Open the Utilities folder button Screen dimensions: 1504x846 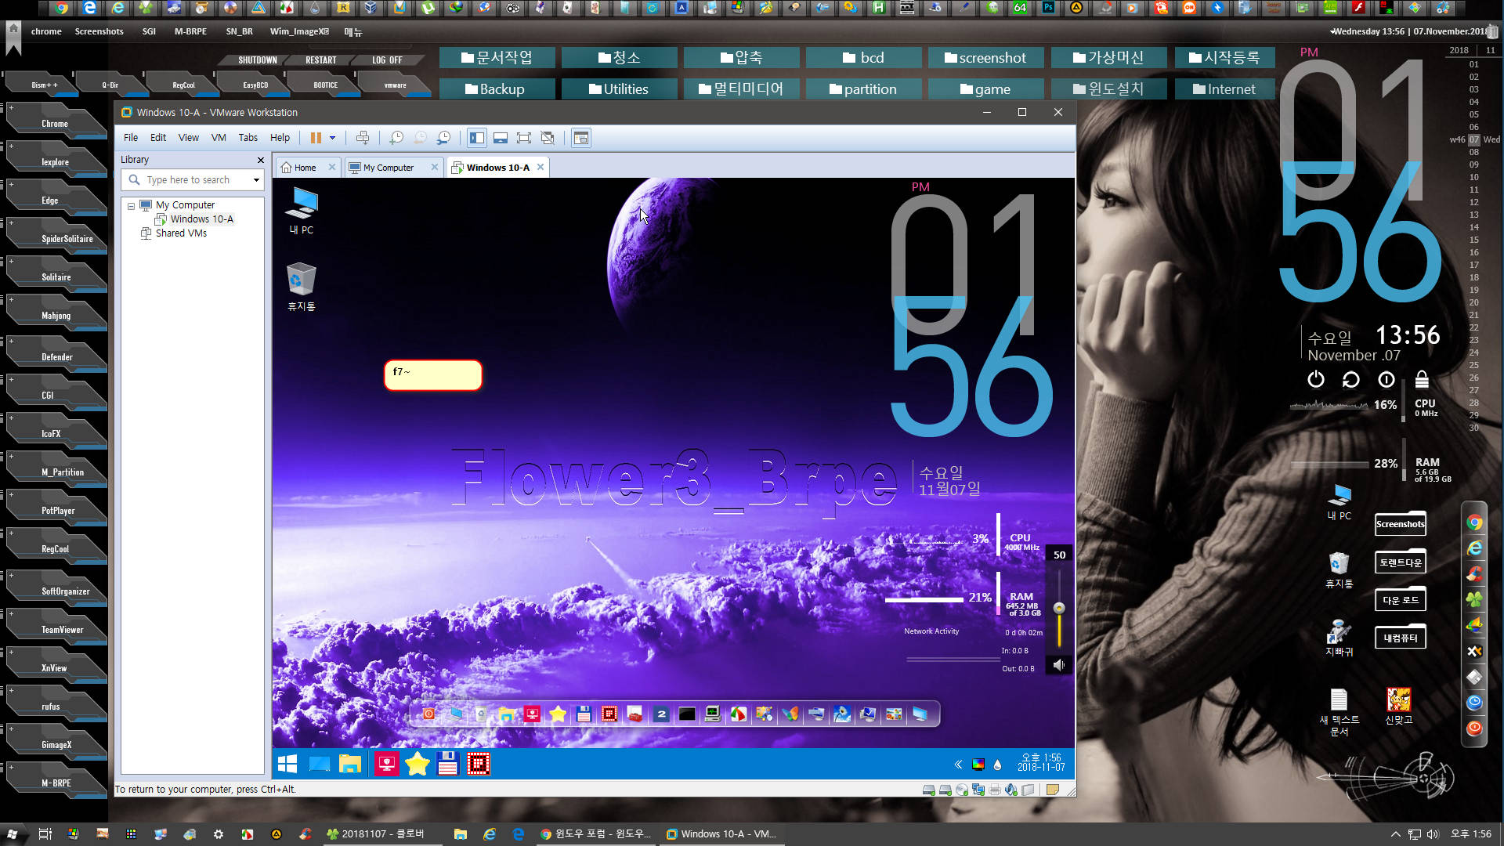(620, 89)
